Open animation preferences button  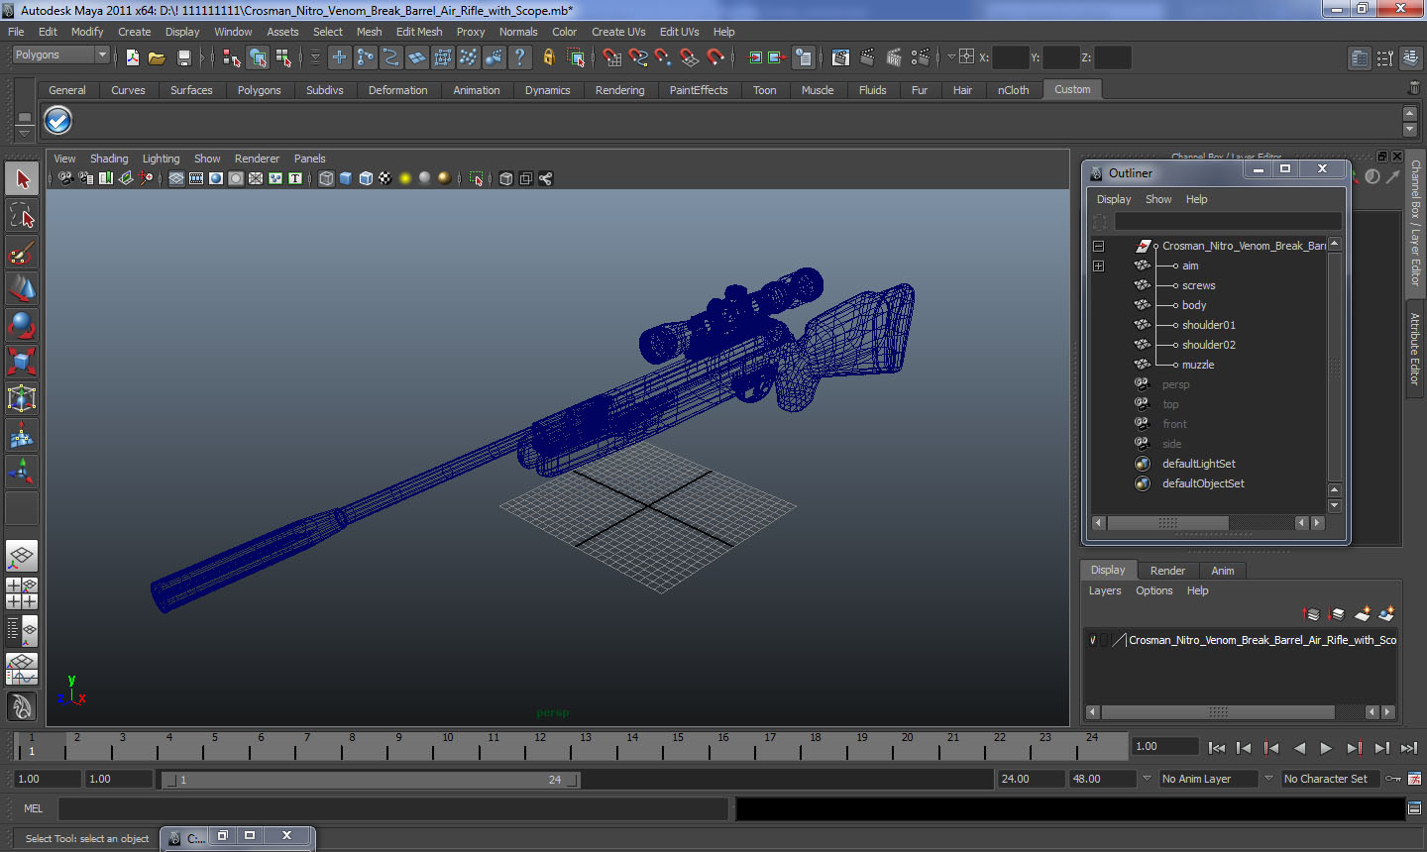pyautogui.click(x=1414, y=779)
